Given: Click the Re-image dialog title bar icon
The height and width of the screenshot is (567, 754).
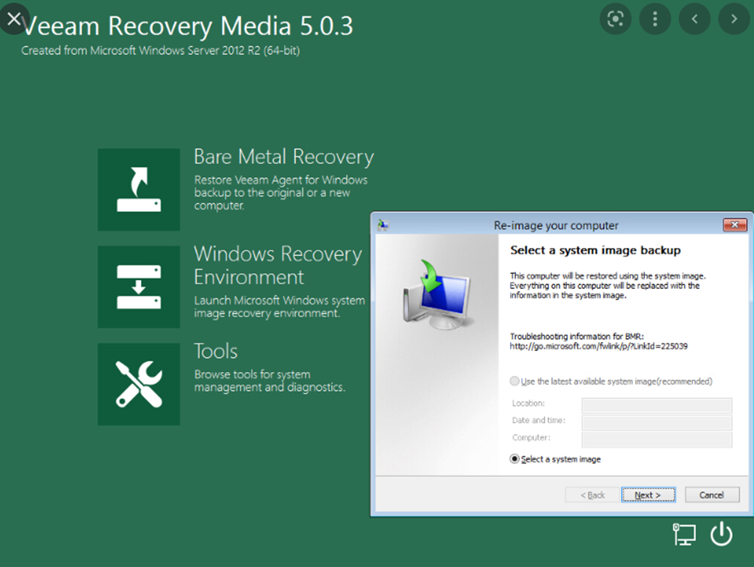Looking at the screenshot, I should 383,225.
